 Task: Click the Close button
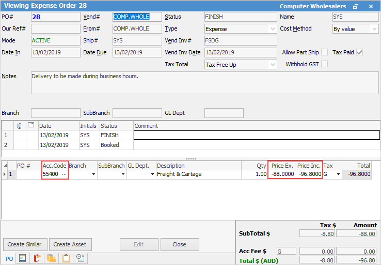click(x=180, y=244)
